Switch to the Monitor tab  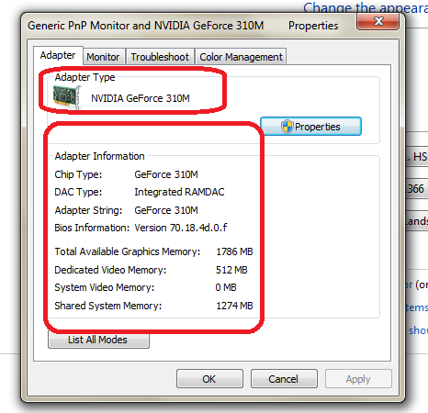pos(103,57)
